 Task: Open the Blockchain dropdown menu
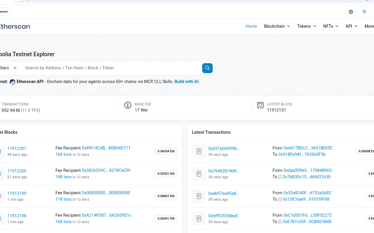pos(277,26)
